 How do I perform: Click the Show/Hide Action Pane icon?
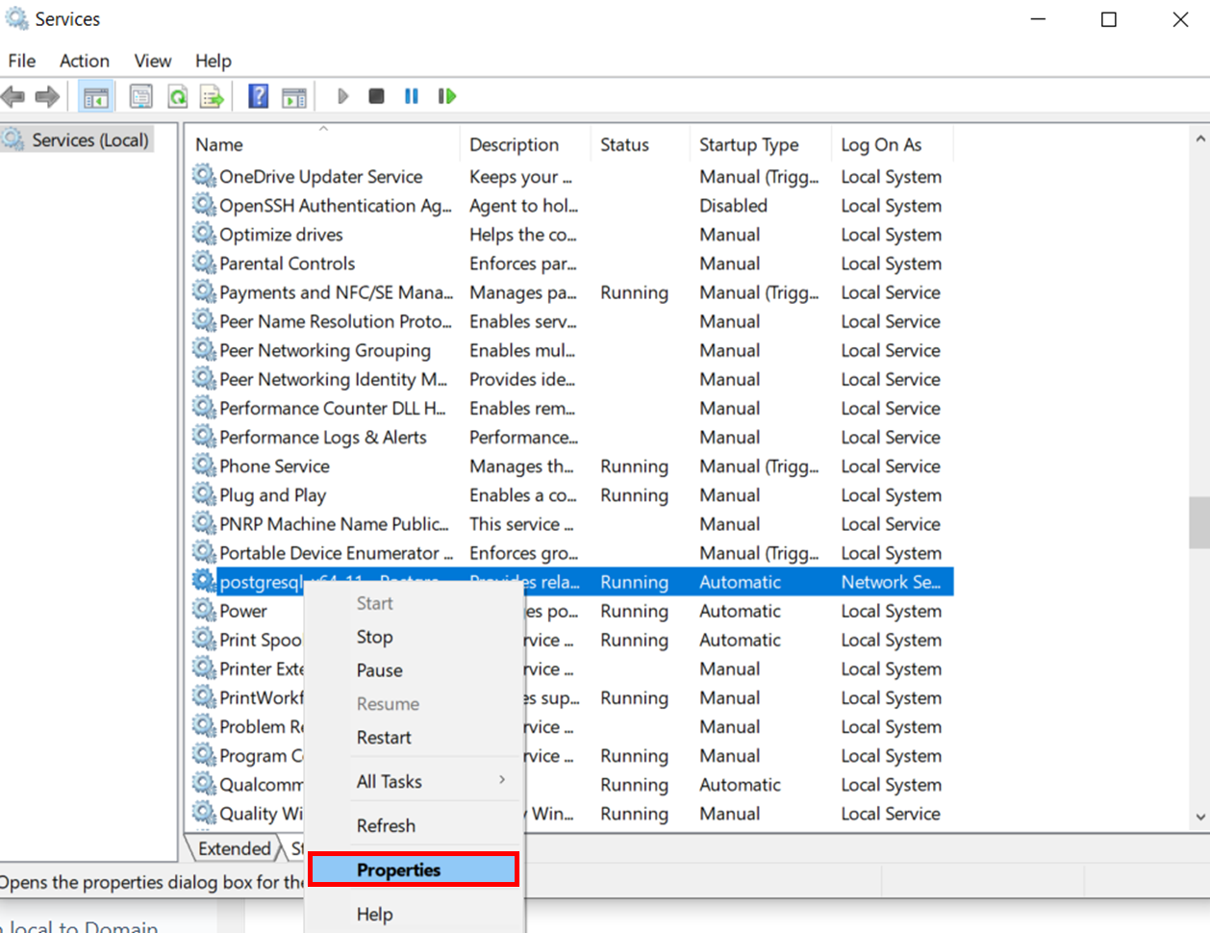[x=294, y=96]
